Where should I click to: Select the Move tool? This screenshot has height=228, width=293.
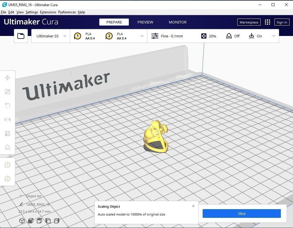(8, 78)
